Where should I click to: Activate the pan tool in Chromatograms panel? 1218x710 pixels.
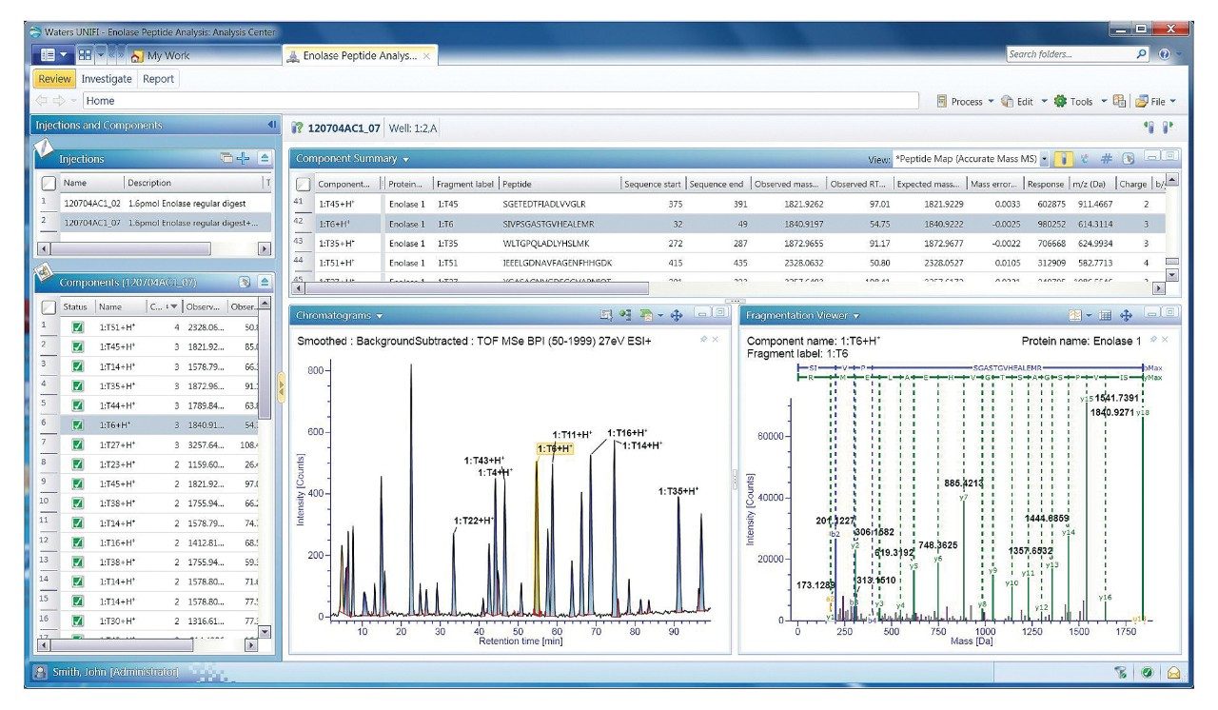coord(677,316)
